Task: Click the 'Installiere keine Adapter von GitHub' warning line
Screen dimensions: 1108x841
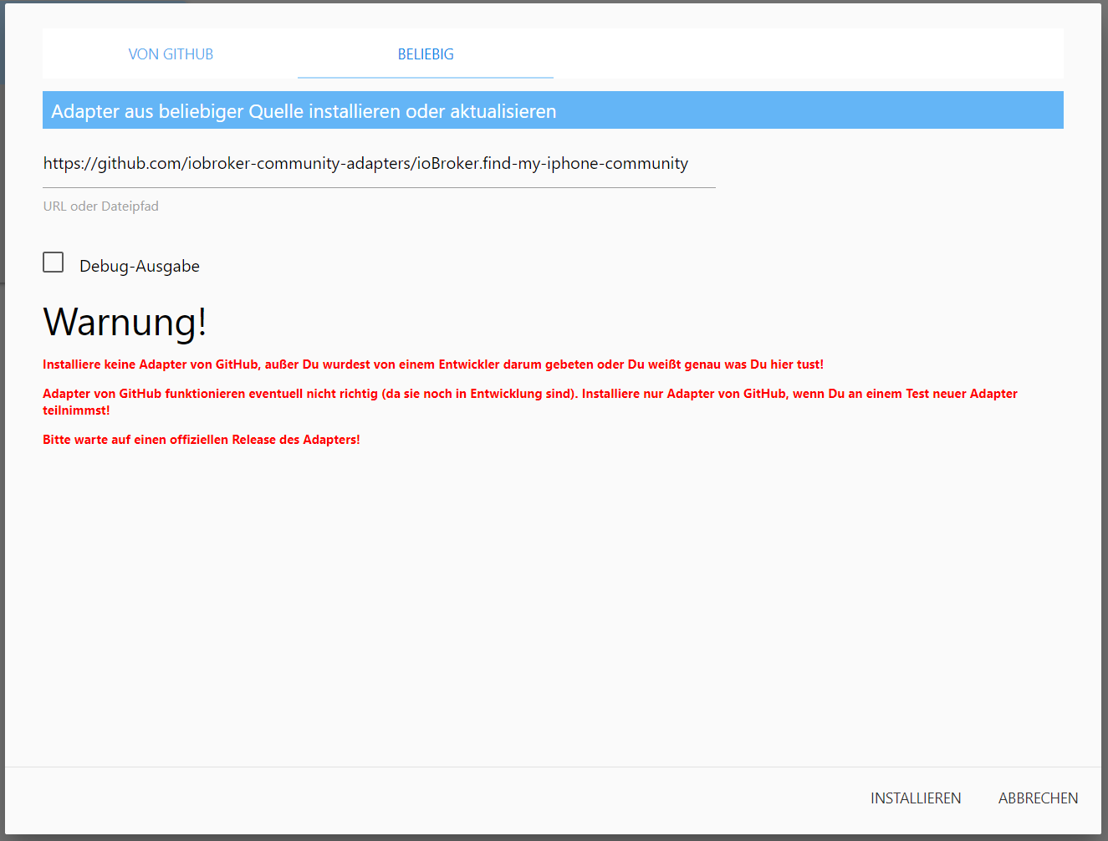Action: pyautogui.click(x=433, y=364)
